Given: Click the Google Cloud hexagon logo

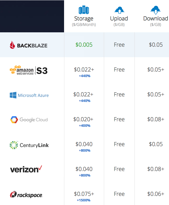Looking at the screenshot, I should [x=14, y=120].
